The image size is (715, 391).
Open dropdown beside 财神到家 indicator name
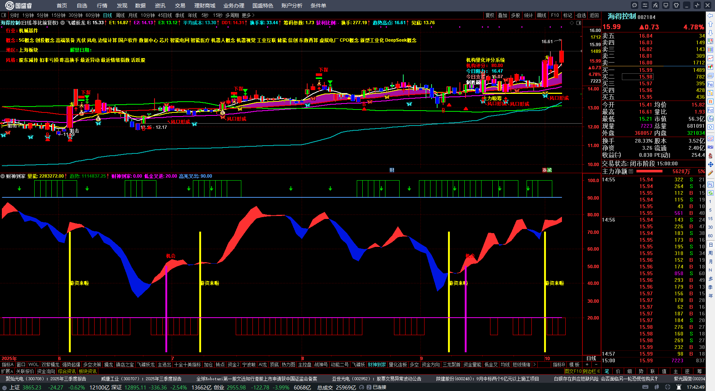pos(3,176)
